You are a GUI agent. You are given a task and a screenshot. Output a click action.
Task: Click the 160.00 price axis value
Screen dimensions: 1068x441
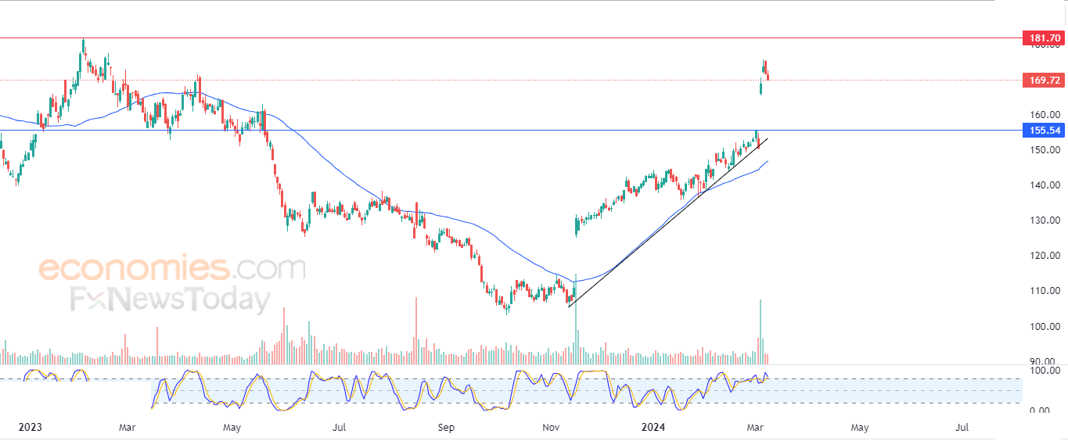(x=1045, y=114)
